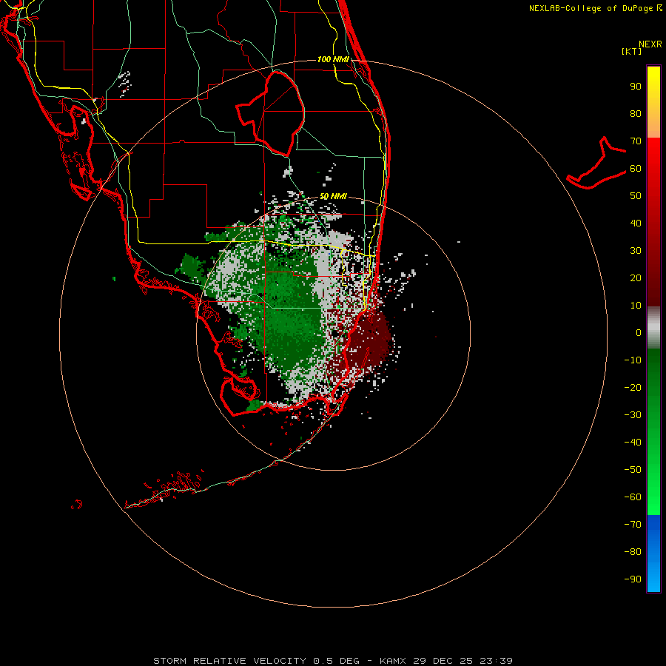Click the '90' value on velocity scale
Viewport: 666px width, 666px height.
tap(636, 87)
